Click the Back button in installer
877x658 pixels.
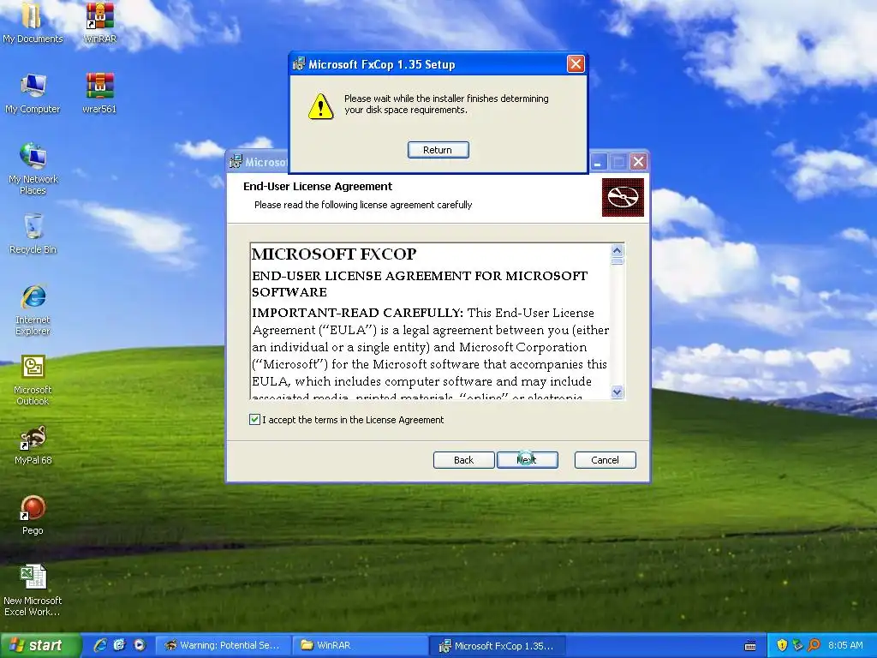(463, 460)
